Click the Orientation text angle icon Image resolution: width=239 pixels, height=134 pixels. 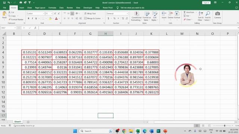(x=77, y=13)
